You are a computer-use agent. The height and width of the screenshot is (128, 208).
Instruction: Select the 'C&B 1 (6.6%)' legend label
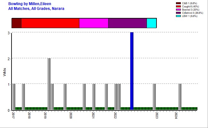click(x=189, y=3)
